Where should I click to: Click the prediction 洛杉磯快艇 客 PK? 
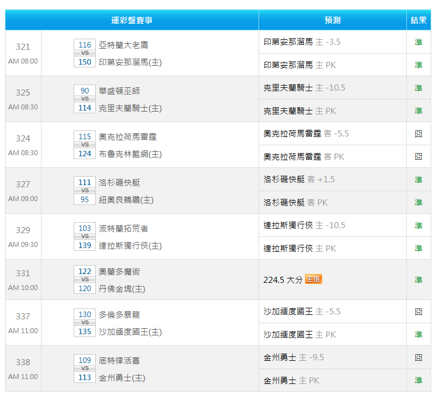296,202
